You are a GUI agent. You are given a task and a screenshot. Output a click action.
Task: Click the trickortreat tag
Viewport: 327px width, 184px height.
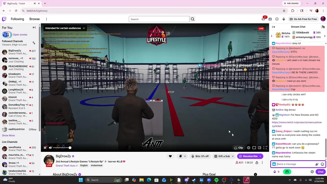pos(97,166)
